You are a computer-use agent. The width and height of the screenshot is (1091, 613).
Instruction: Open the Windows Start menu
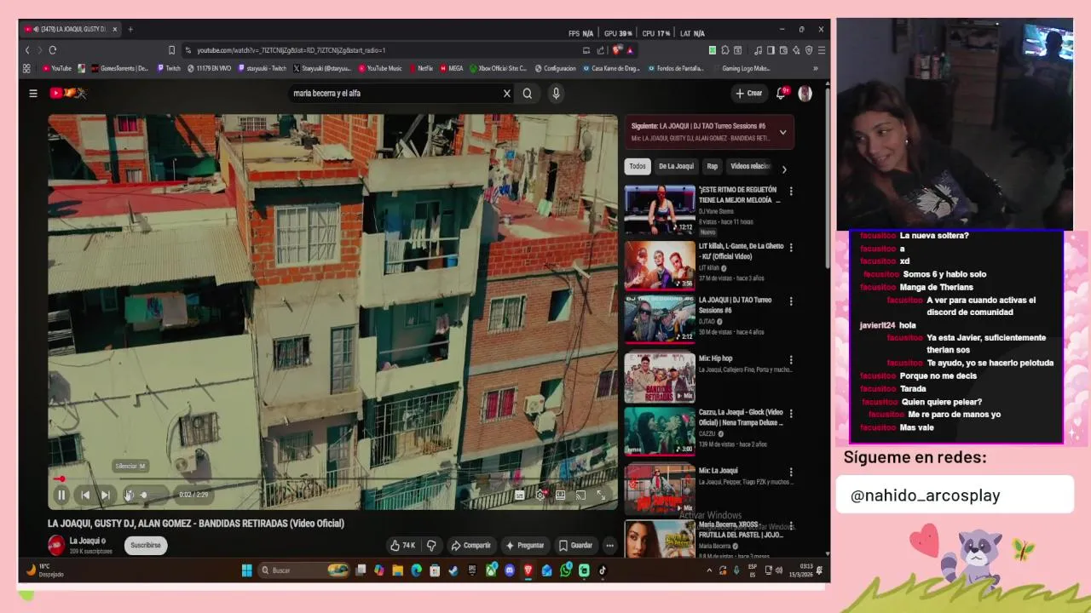point(246,570)
